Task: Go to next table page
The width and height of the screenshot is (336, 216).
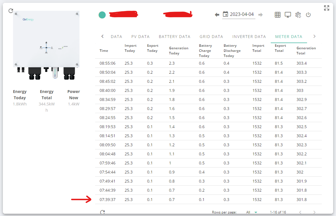Action: pos(314,212)
